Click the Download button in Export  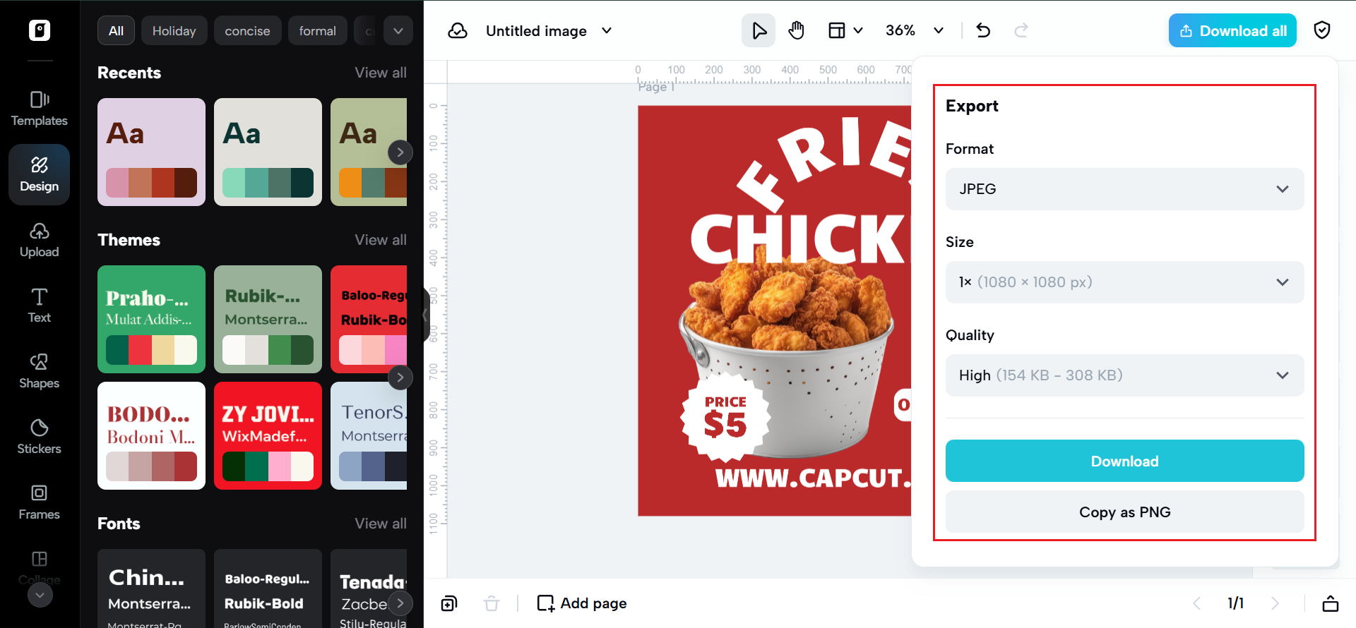tap(1124, 461)
